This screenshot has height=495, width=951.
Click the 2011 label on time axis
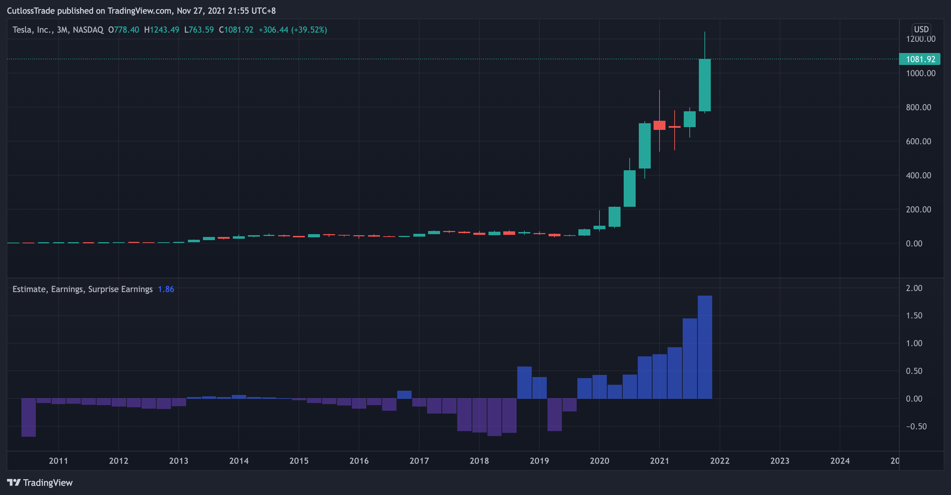pos(58,460)
